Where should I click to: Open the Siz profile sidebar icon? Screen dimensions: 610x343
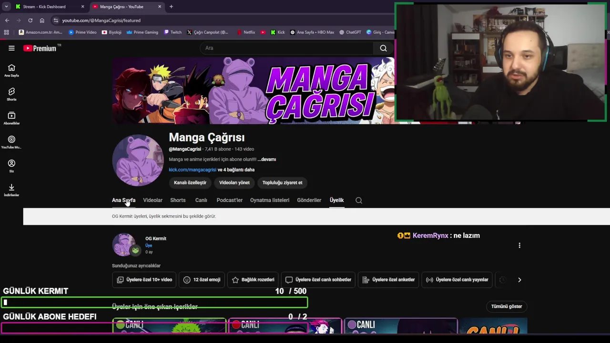coord(11,166)
